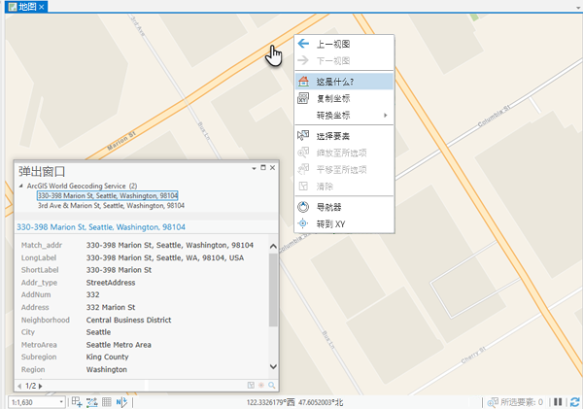Go to previous popup result arrow
Screen dimensions: 583x409
19,385
